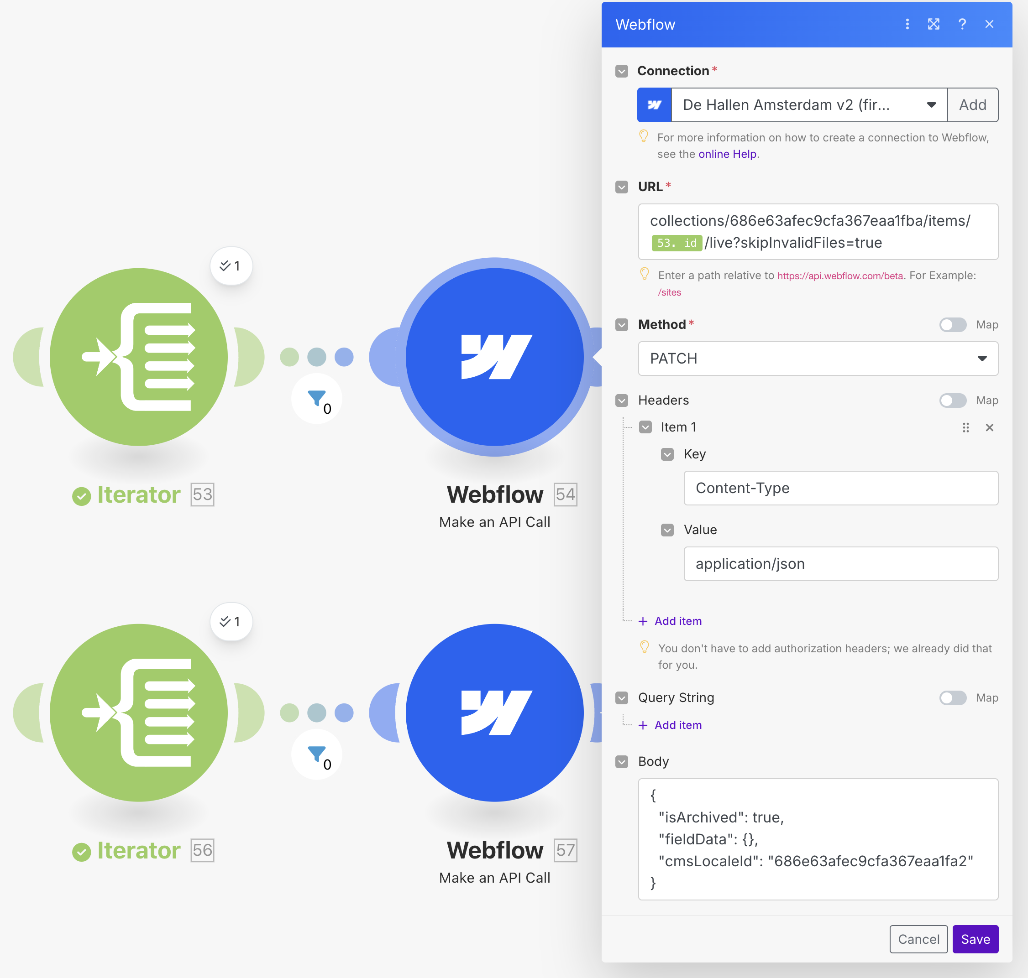The width and height of the screenshot is (1028, 978).
Task: Click 'Make an API Call' under Webflow 54
Action: click(x=494, y=522)
